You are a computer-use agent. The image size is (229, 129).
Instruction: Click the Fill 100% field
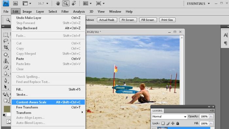click(x=204, y=123)
